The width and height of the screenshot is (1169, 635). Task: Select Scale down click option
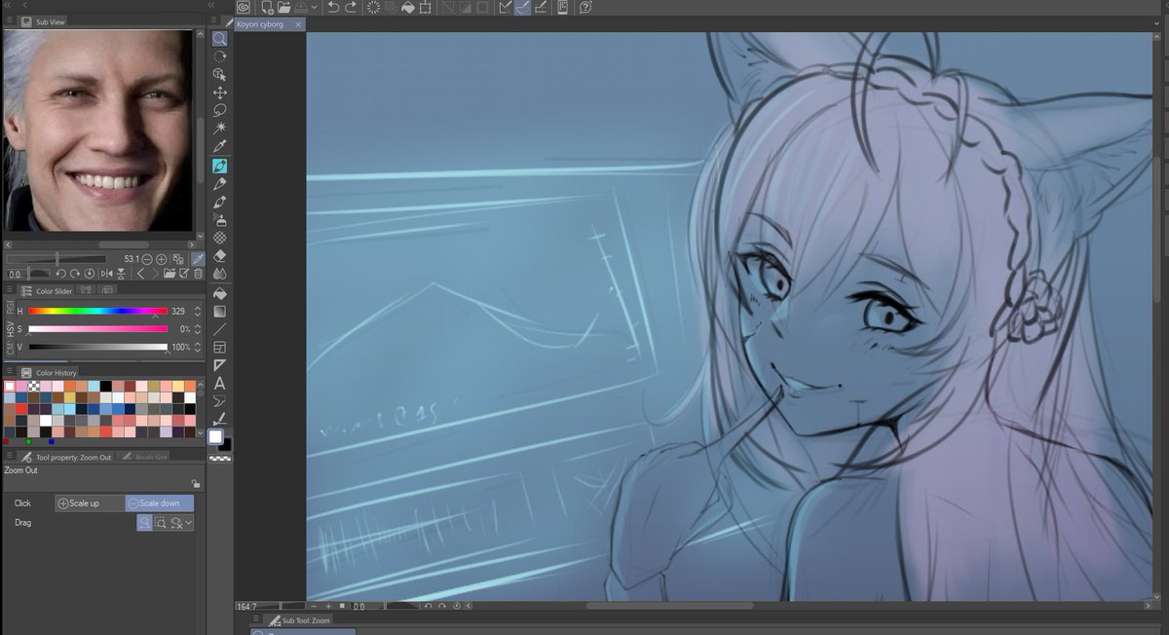coord(159,504)
